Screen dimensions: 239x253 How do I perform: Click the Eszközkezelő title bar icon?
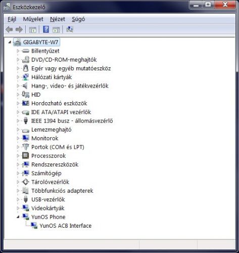pyautogui.click(x=7, y=7)
